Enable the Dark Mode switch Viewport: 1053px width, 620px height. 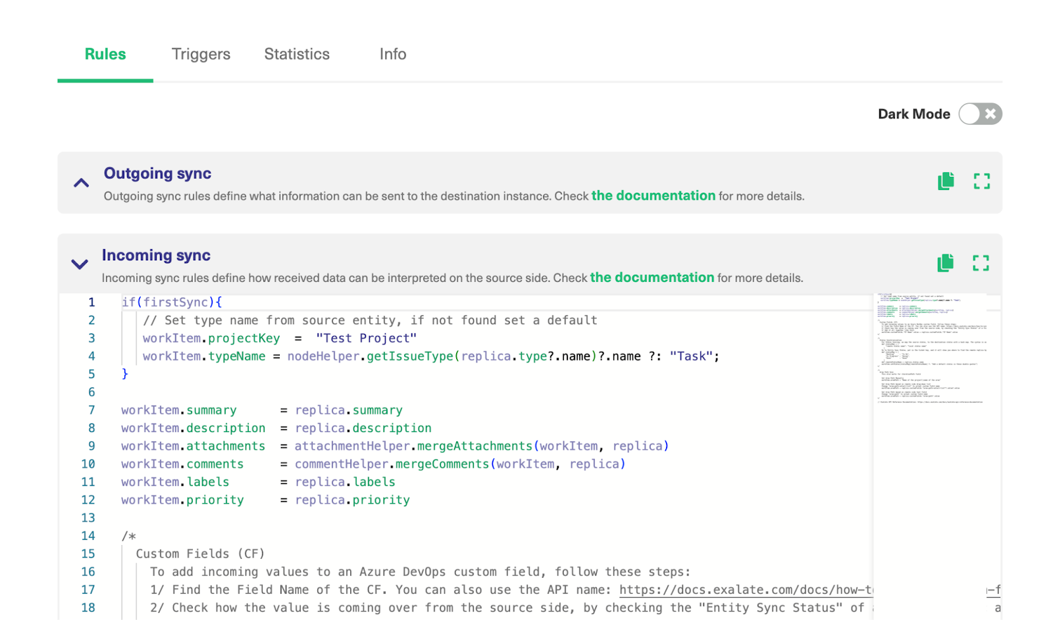[x=979, y=114]
